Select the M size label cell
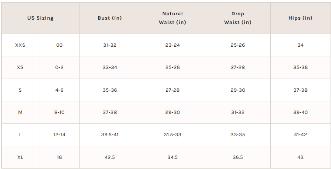This screenshot has width=331, height=169. click(20, 113)
